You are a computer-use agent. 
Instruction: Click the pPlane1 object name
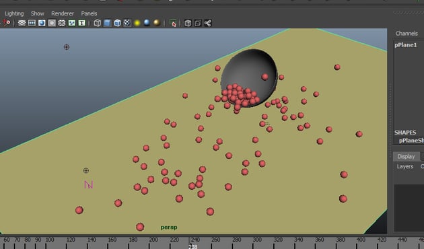tap(406, 45)
